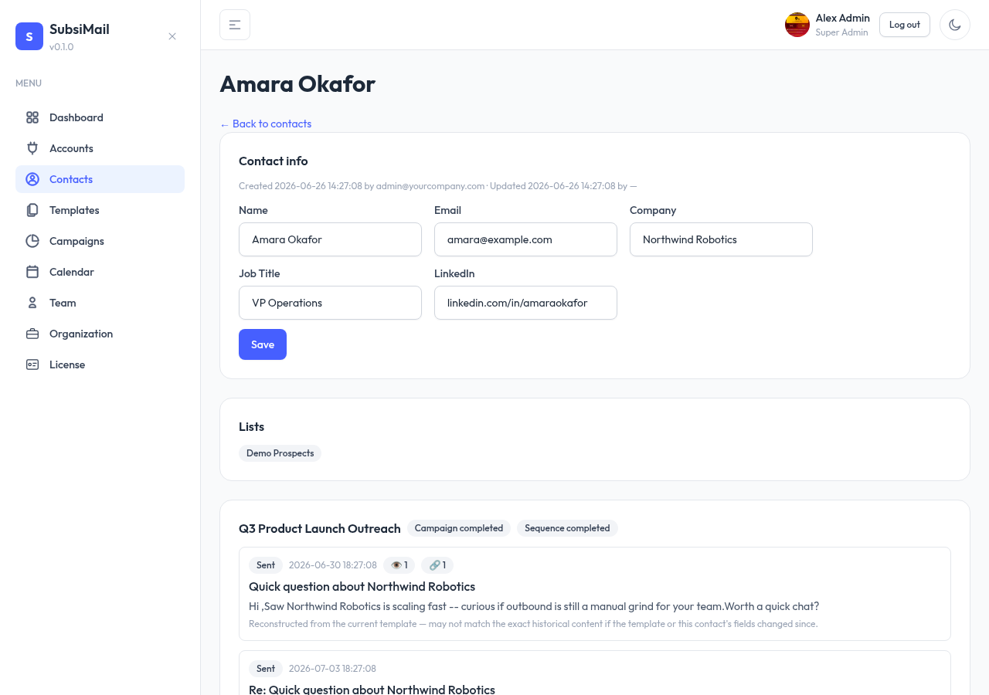Click the Q3 Product Launch Outreach heading
989x695 pixels.
320,528
